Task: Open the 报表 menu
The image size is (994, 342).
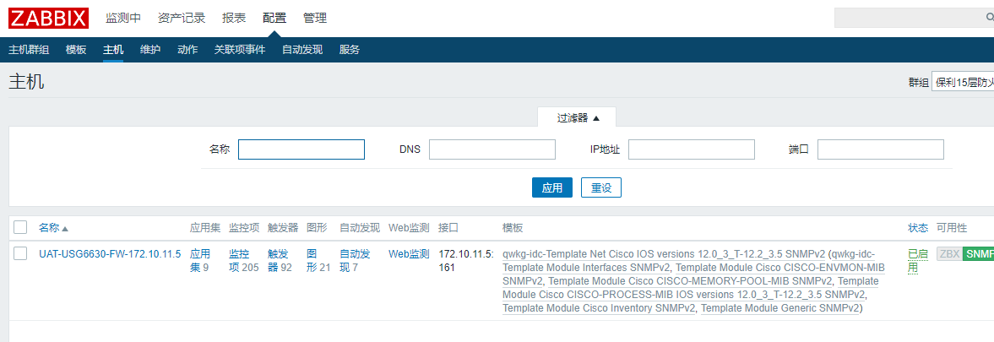Action: point(234,19)
